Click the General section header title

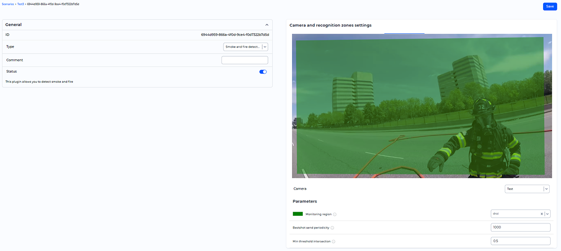coord(13,25)
